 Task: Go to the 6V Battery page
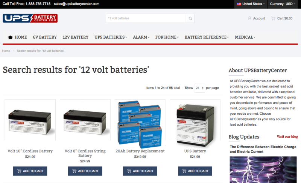[45, 37]
